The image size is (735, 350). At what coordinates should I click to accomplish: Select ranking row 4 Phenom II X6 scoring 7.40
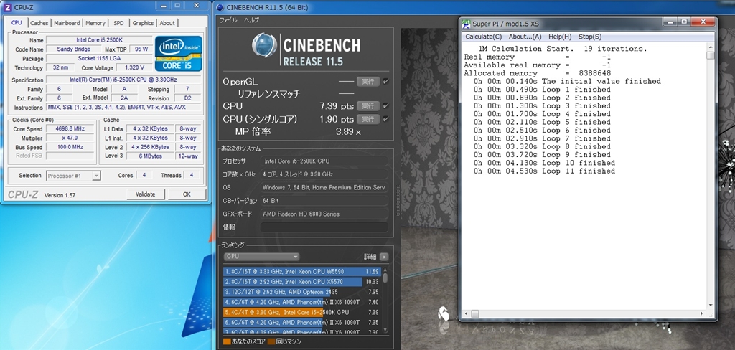[x=302, y=302]
